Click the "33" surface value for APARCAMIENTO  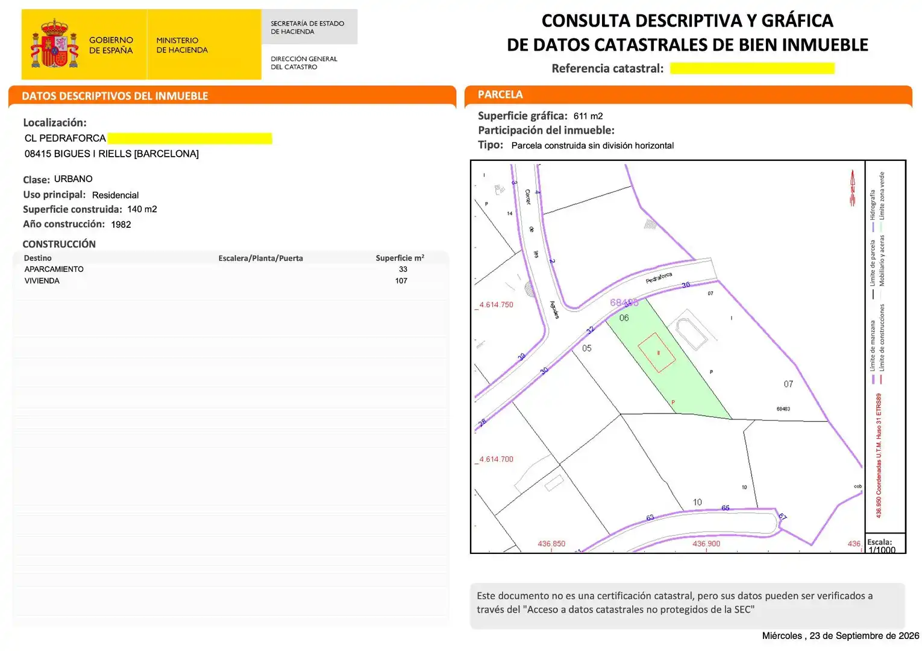pos(403,269)
